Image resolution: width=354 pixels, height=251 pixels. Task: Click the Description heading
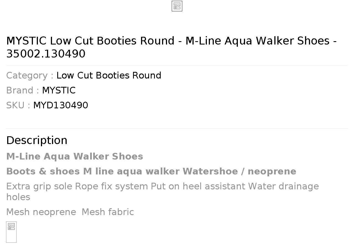coord(37,140)
